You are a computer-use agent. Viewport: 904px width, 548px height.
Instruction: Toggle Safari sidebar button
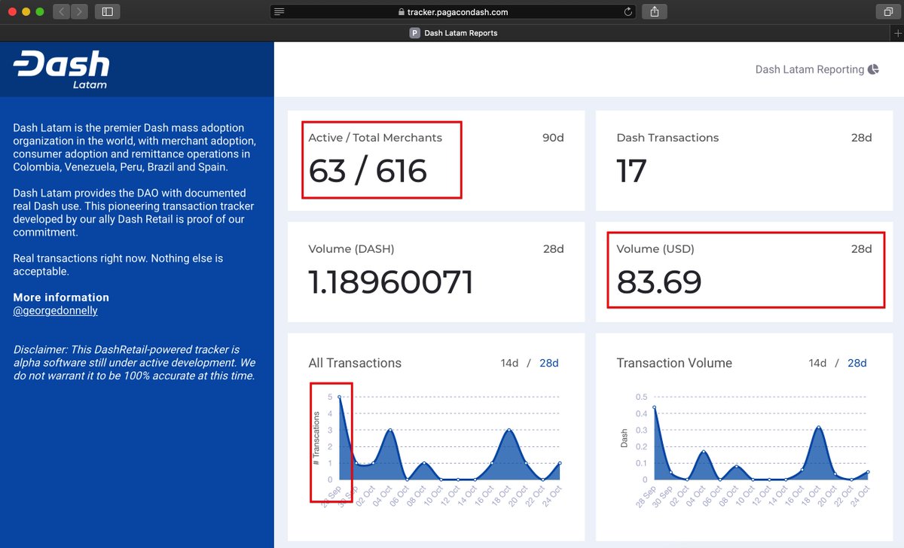pos(108,11)
